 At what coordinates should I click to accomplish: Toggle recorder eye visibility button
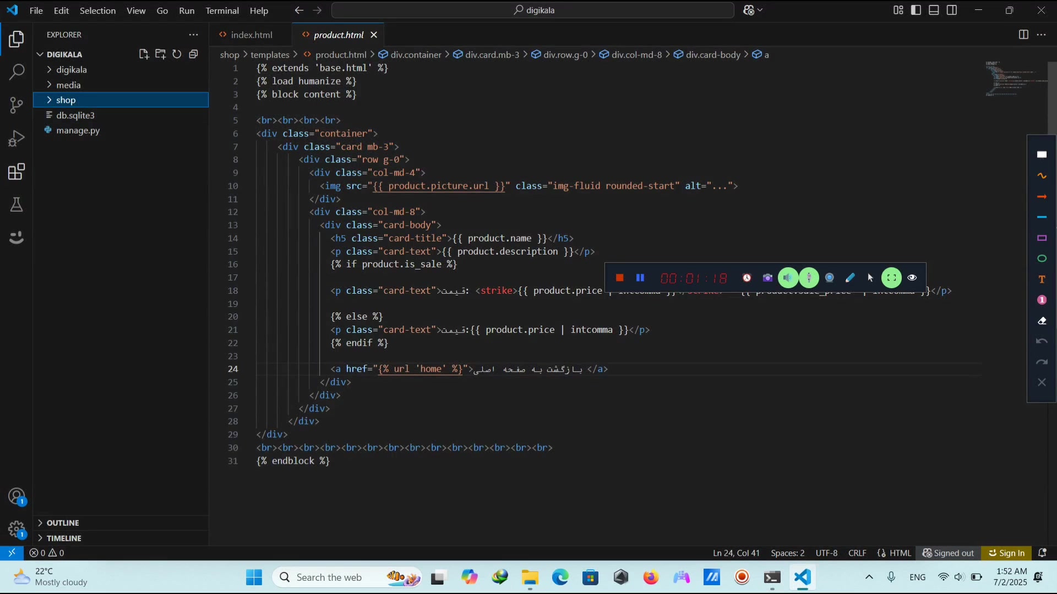(912, 278)
